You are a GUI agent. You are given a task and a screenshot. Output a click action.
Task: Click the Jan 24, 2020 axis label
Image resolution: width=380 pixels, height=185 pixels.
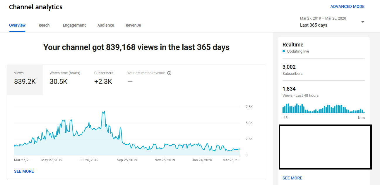[202, 160]
